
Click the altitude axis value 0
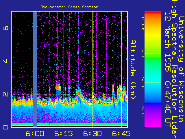click(6, 127)
